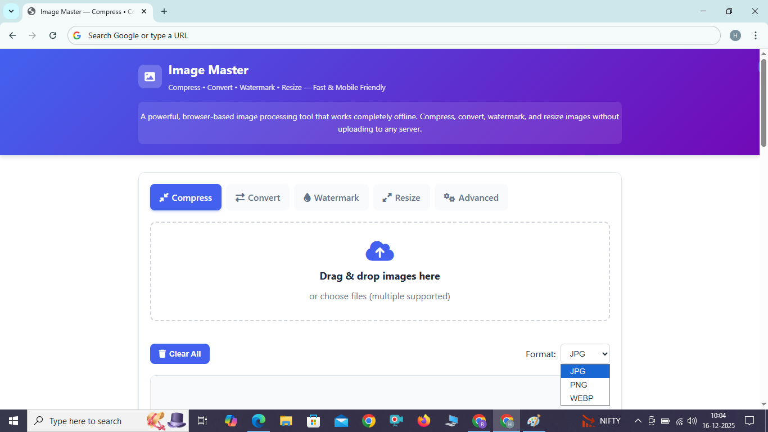768x432 pixels.
Task: Select PNG from the format list
Action: pyautogui.click(x=579, y=385)
